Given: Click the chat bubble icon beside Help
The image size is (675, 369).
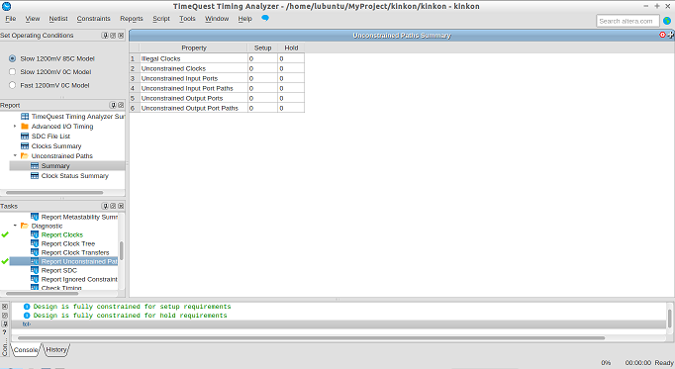Looking at the screenshot, I should [x=265, y=18].
